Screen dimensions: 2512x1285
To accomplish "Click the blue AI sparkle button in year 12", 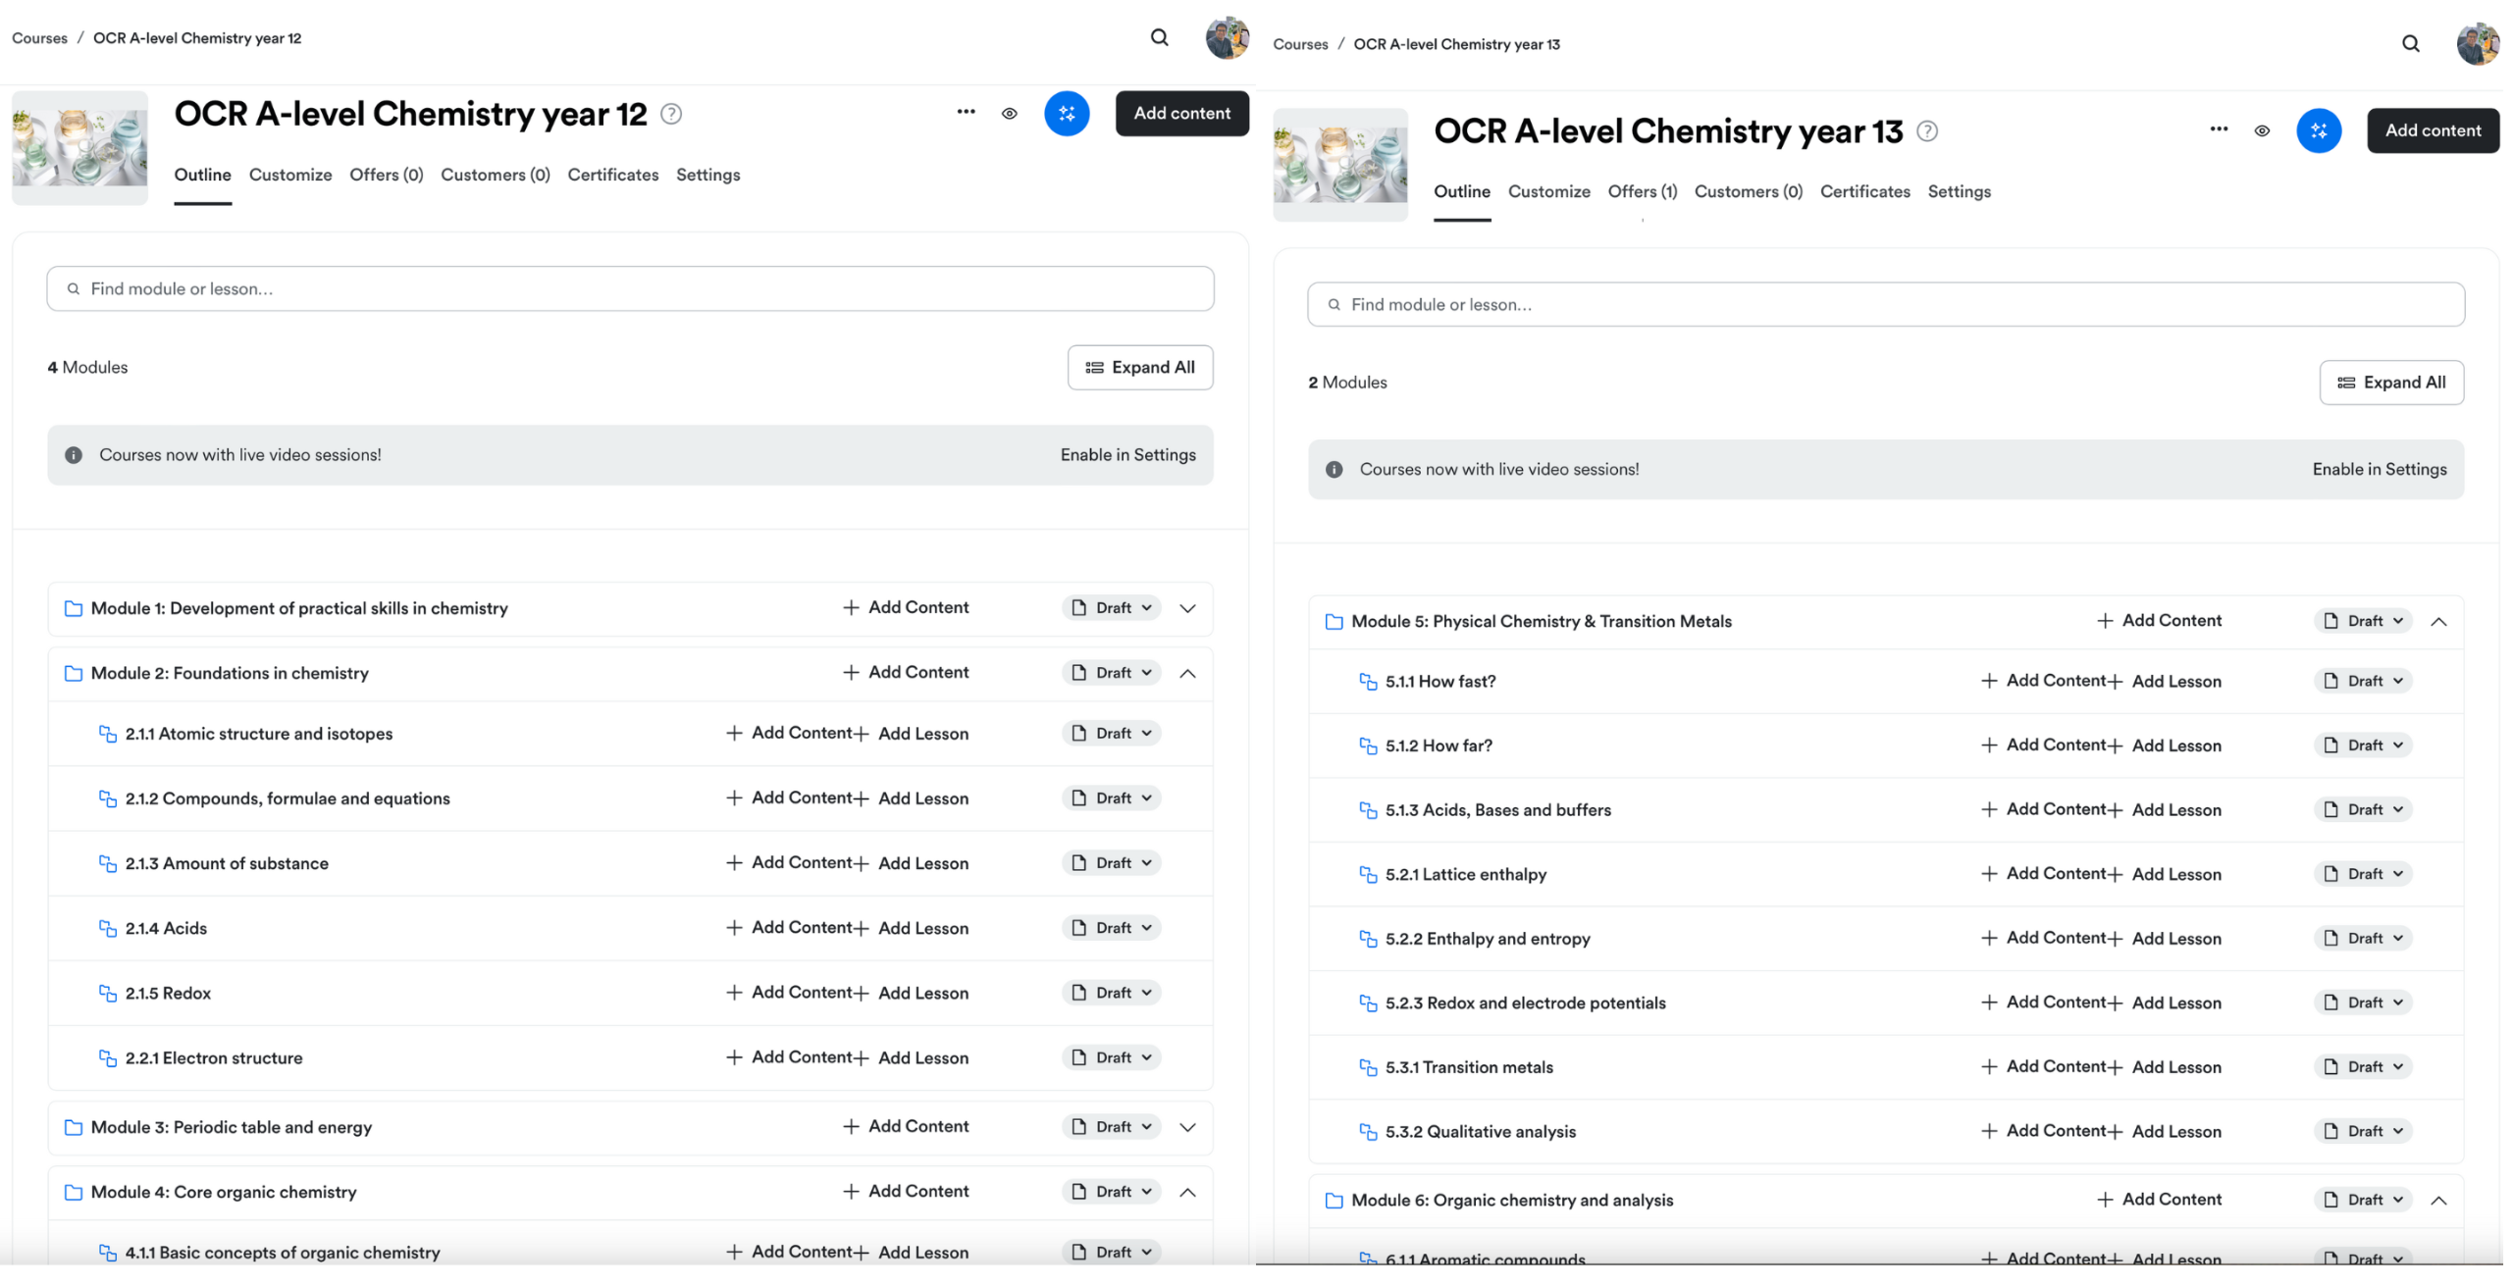I will point(1067,114).
